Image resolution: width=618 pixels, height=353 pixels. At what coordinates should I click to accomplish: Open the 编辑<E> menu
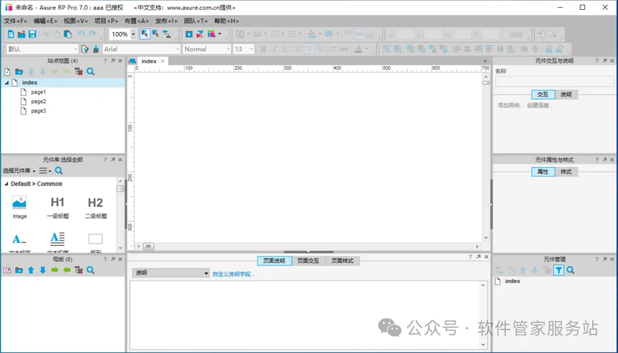tap(45, 21)
